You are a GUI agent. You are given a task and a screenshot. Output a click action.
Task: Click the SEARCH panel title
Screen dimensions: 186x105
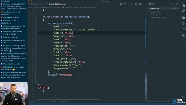point(152,4)
